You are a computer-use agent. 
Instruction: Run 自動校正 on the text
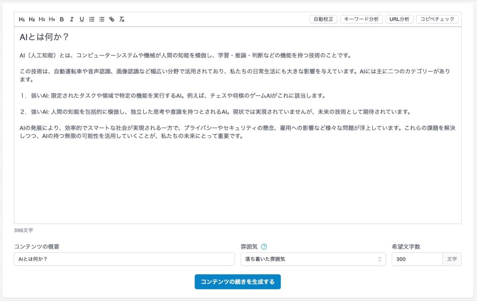324,19
